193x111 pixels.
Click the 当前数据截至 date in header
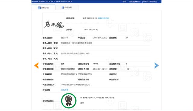143,2
